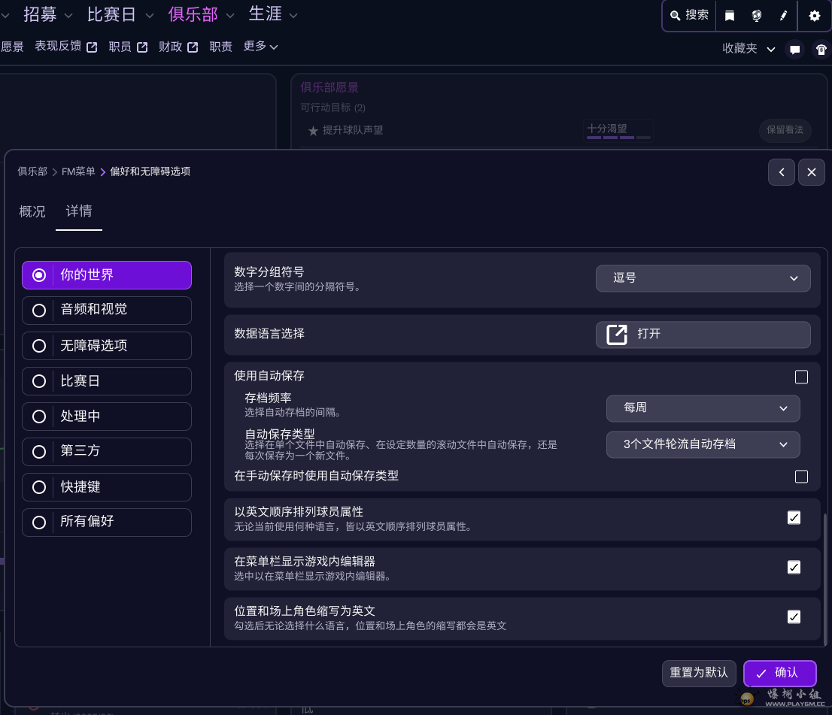Click the 重置为默认 button

coord(699,672)
